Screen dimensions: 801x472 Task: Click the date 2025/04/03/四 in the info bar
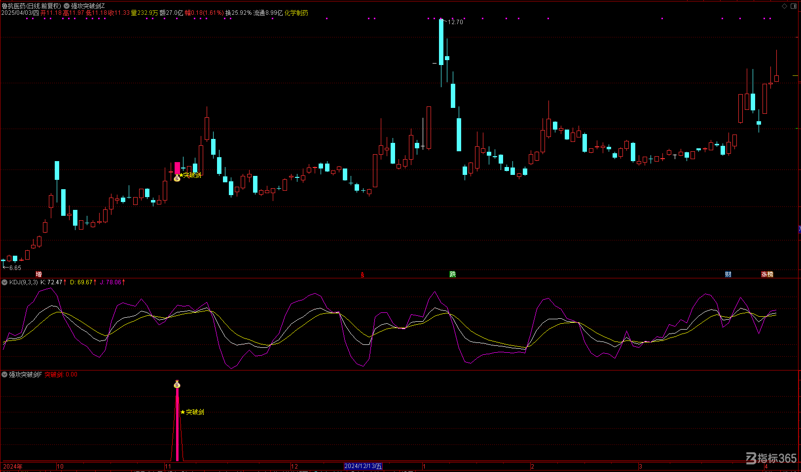click(20, 13)
